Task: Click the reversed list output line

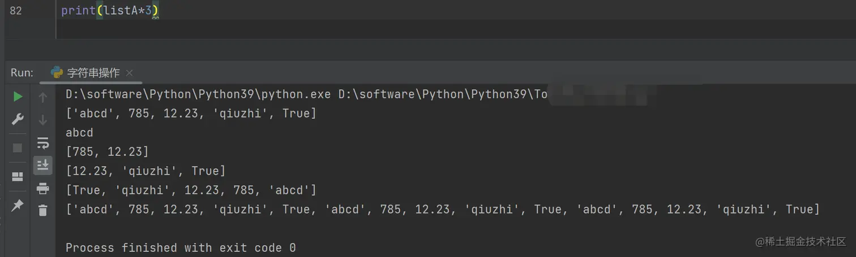Action: tap(191, 190)
